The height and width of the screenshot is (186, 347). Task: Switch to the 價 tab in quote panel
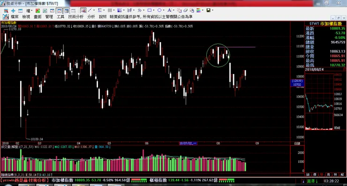[x=315, y=175]
